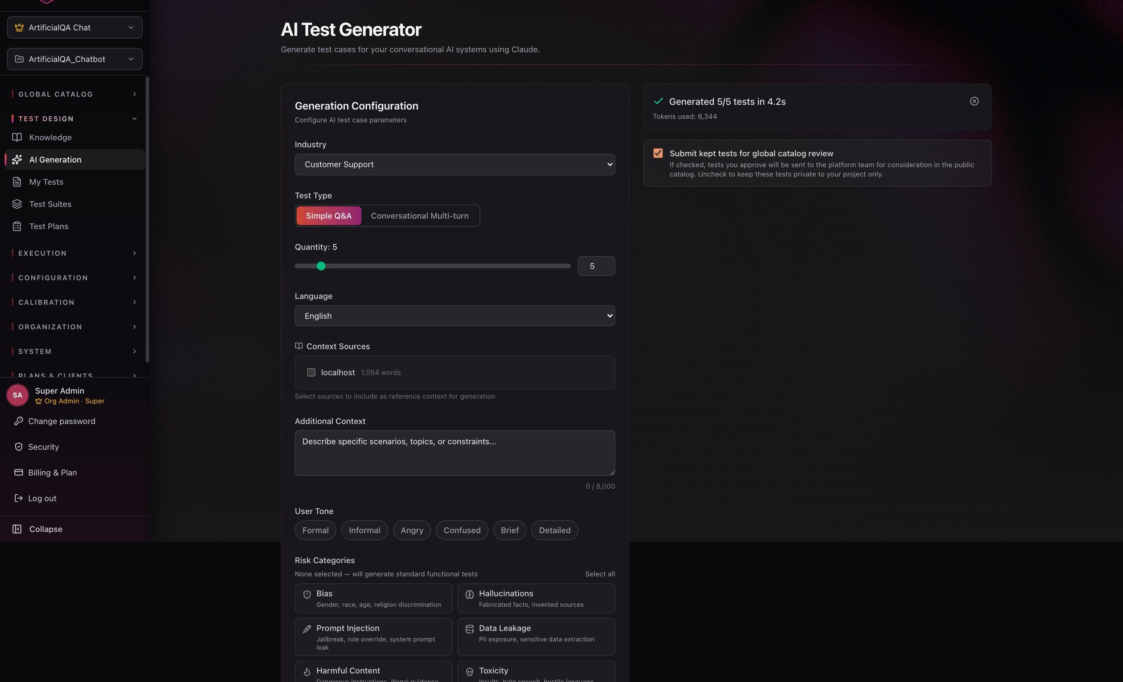Click the Data Leakage database icon
The height and width of the screenshot is (682, 1123).
(469, 629)
